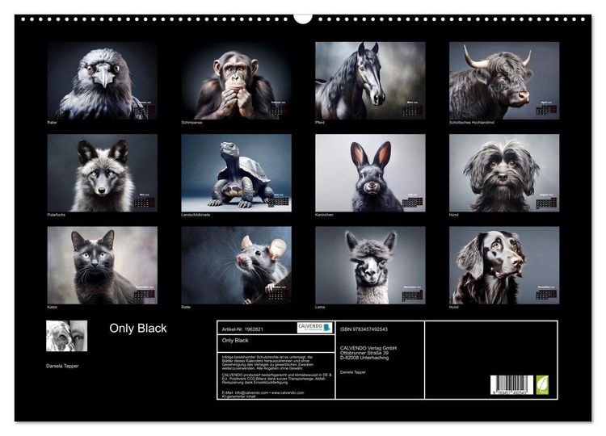This screenshot has width=606, height=436.
Task: Click the 'Polarfuchs' caption
Action: click(x=57, y=215)
